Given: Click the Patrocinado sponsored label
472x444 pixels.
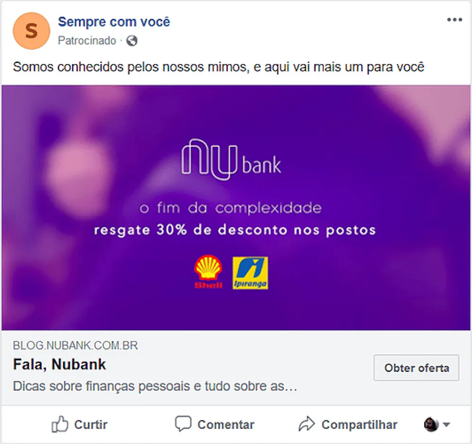Looking at the screenshot, I should [x=87, y=41].
